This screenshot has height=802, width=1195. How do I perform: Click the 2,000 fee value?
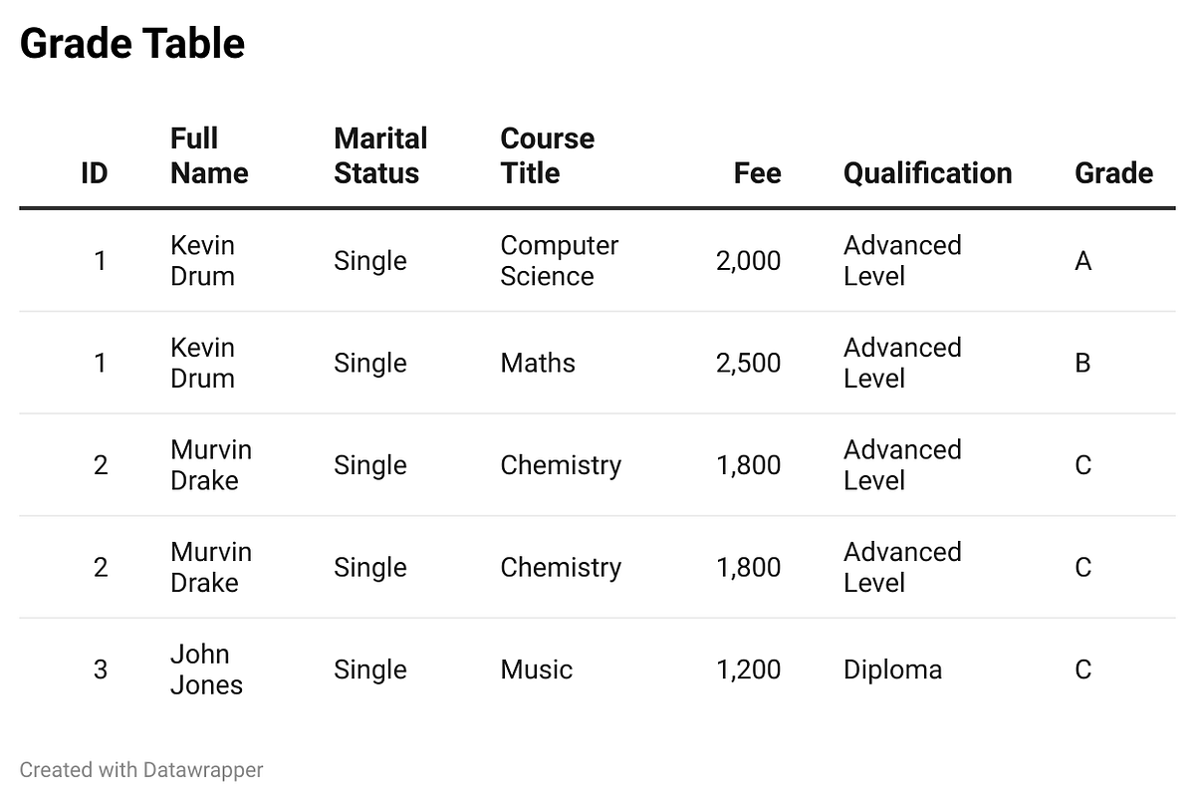click(748, 261)
